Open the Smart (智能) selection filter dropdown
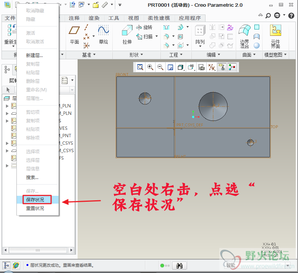The image size is (298, 273). pos(288,265)
